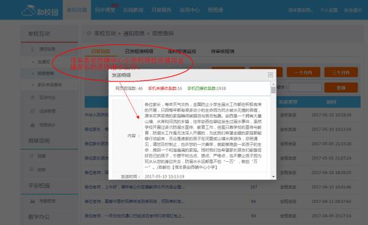This screenshot has height=225, width=368.
Task: Open 互动作业 in the sidebar
Action: (47, 97)
